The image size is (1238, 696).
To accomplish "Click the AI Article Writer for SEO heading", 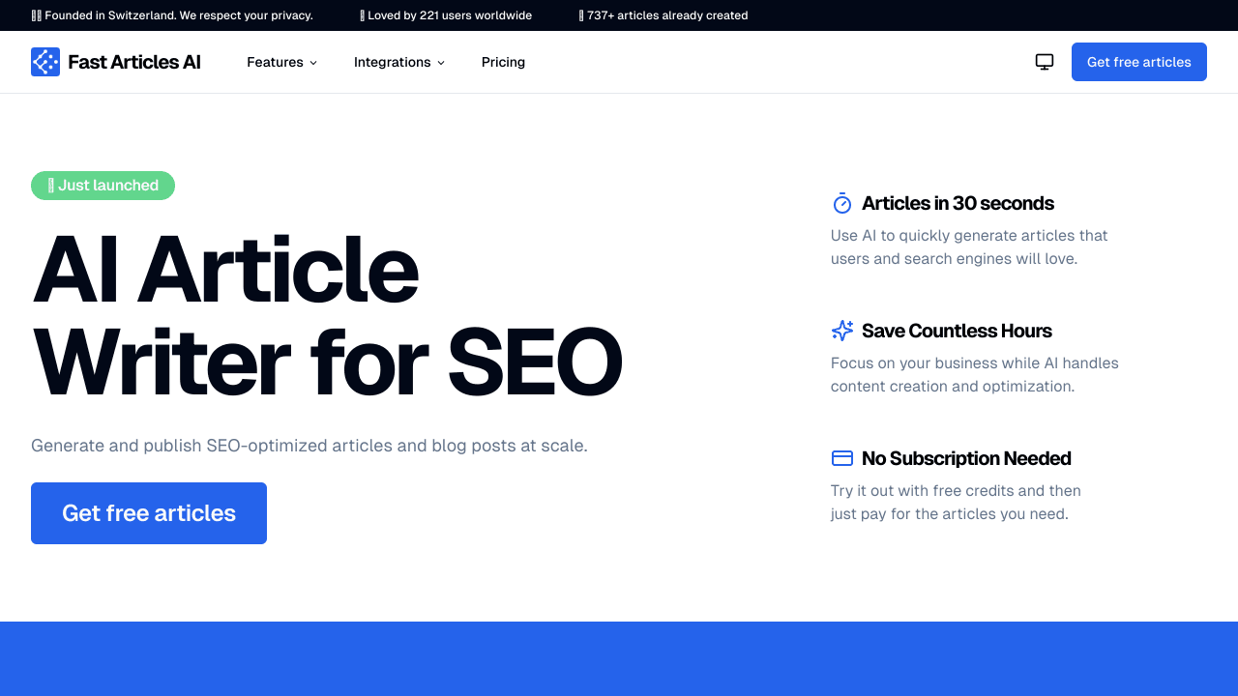I will pos(327,314).
